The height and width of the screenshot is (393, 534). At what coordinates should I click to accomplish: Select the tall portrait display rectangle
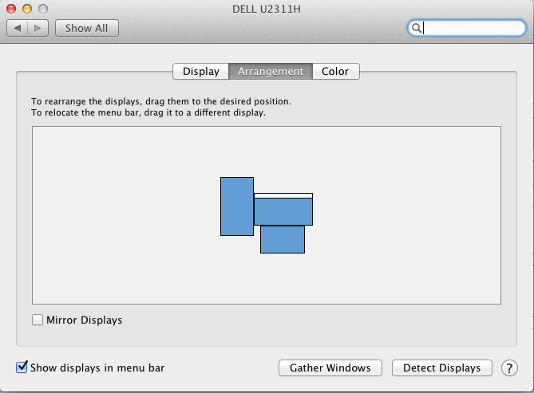(x=237, y=206)
